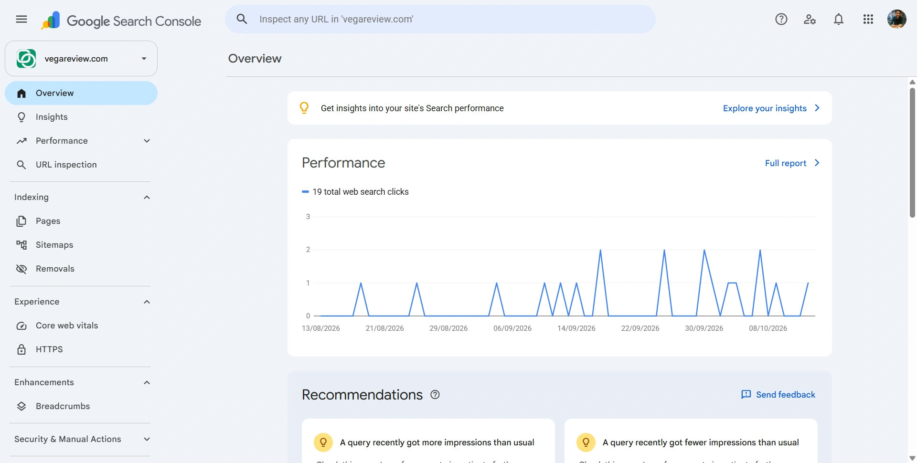This screenshot has height=463, width=917.
Task: Click the scrollbar down arrow
Action: point(912,458)
